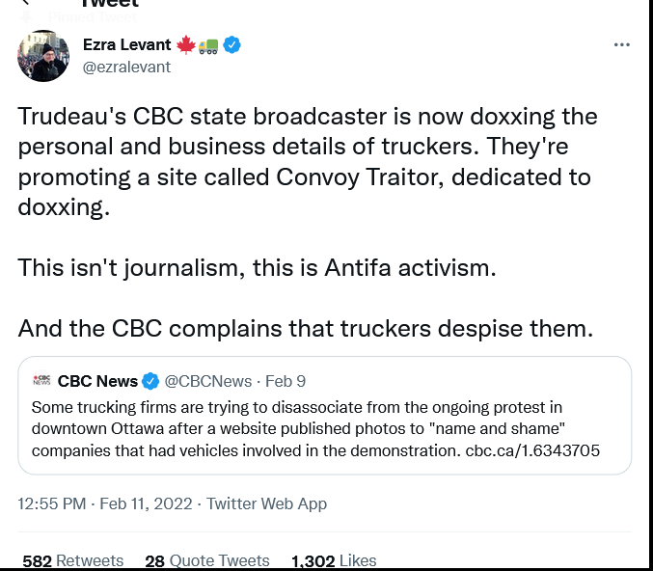Open the Ezra Levant display name link
Viewport: 653px width, 571px height.
point(126,44)
